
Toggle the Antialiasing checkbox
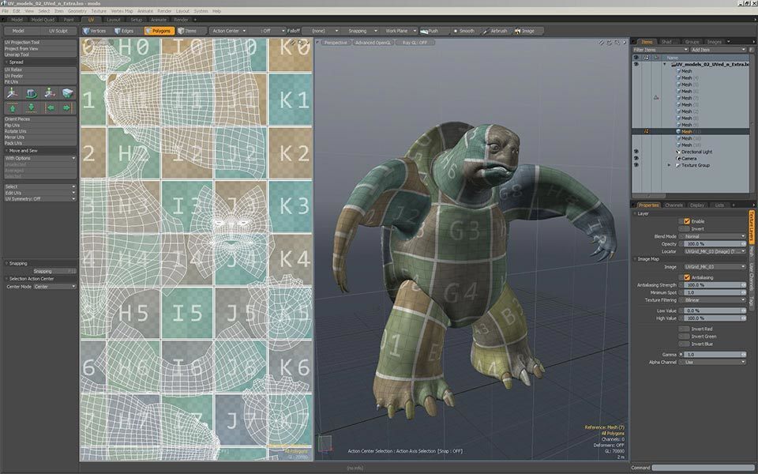(x=687, y=277)
